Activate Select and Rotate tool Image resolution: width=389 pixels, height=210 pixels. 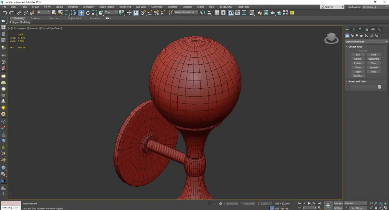pos(88,13)
